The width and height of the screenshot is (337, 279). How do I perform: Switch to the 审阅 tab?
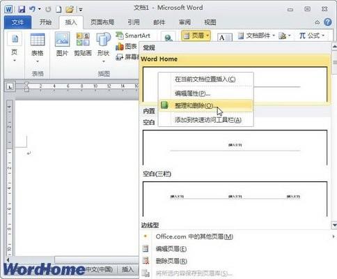click(x=185, y=22)
